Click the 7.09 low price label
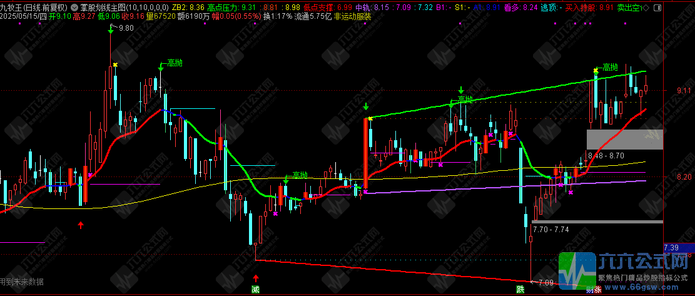Viewport: 695px width, 296px height. pos(546,283)
